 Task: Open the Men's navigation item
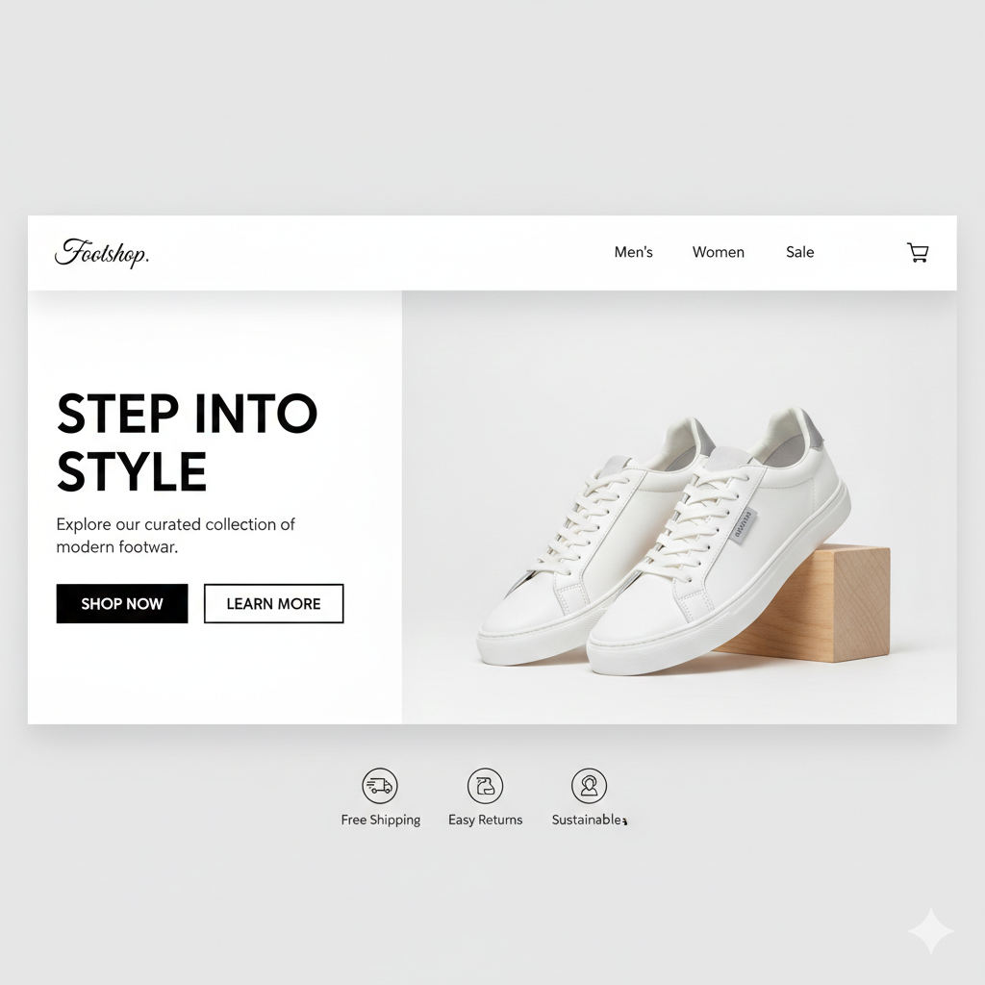coord(633,252)
